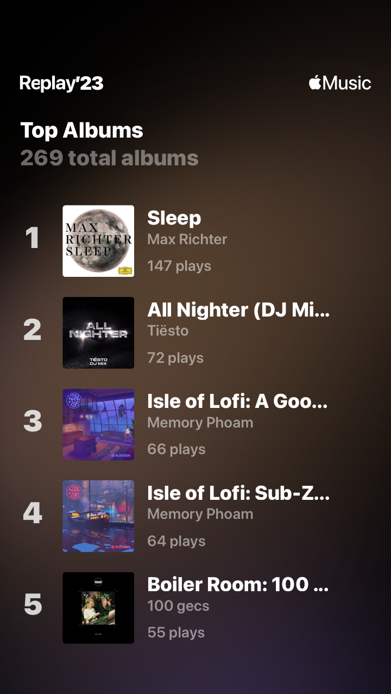Tap the 147 plays count
Viewport: 391px width, 694px height.
point(179,266)
